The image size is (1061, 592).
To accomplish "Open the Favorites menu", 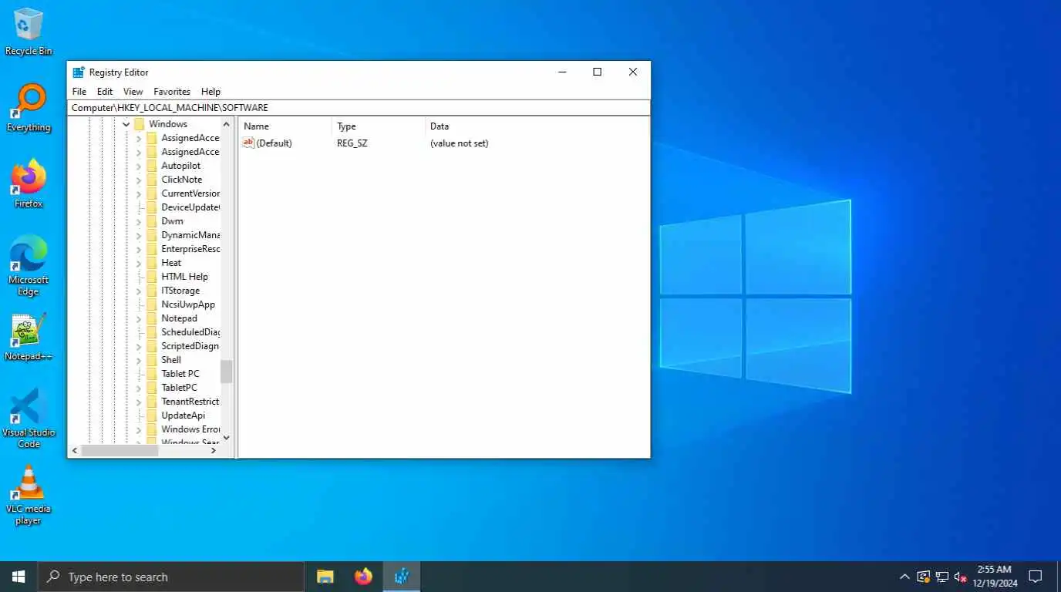I will pos(172,91).
